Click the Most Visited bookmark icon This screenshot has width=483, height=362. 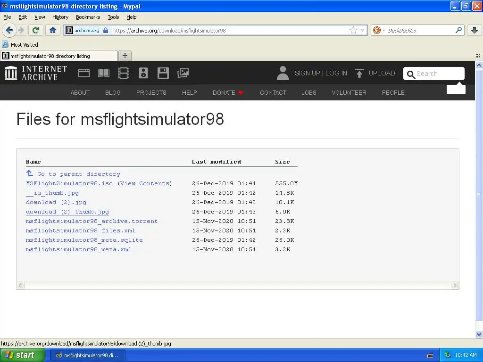click(x=5, y=44)
